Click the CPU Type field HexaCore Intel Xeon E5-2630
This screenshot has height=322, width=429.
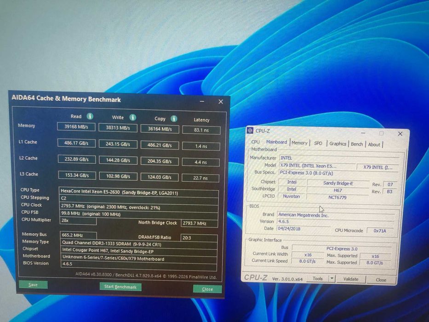click(139, 192)
